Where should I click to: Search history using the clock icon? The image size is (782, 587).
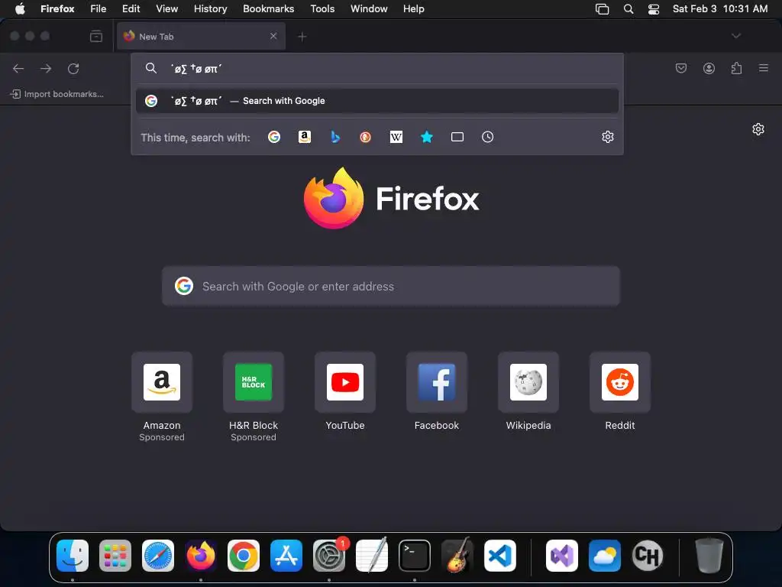point(488,137)
